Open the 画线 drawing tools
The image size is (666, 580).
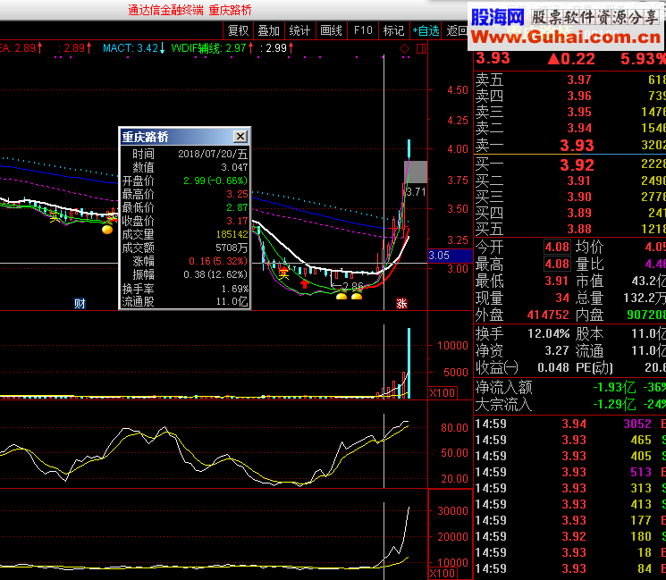[332, 30]
